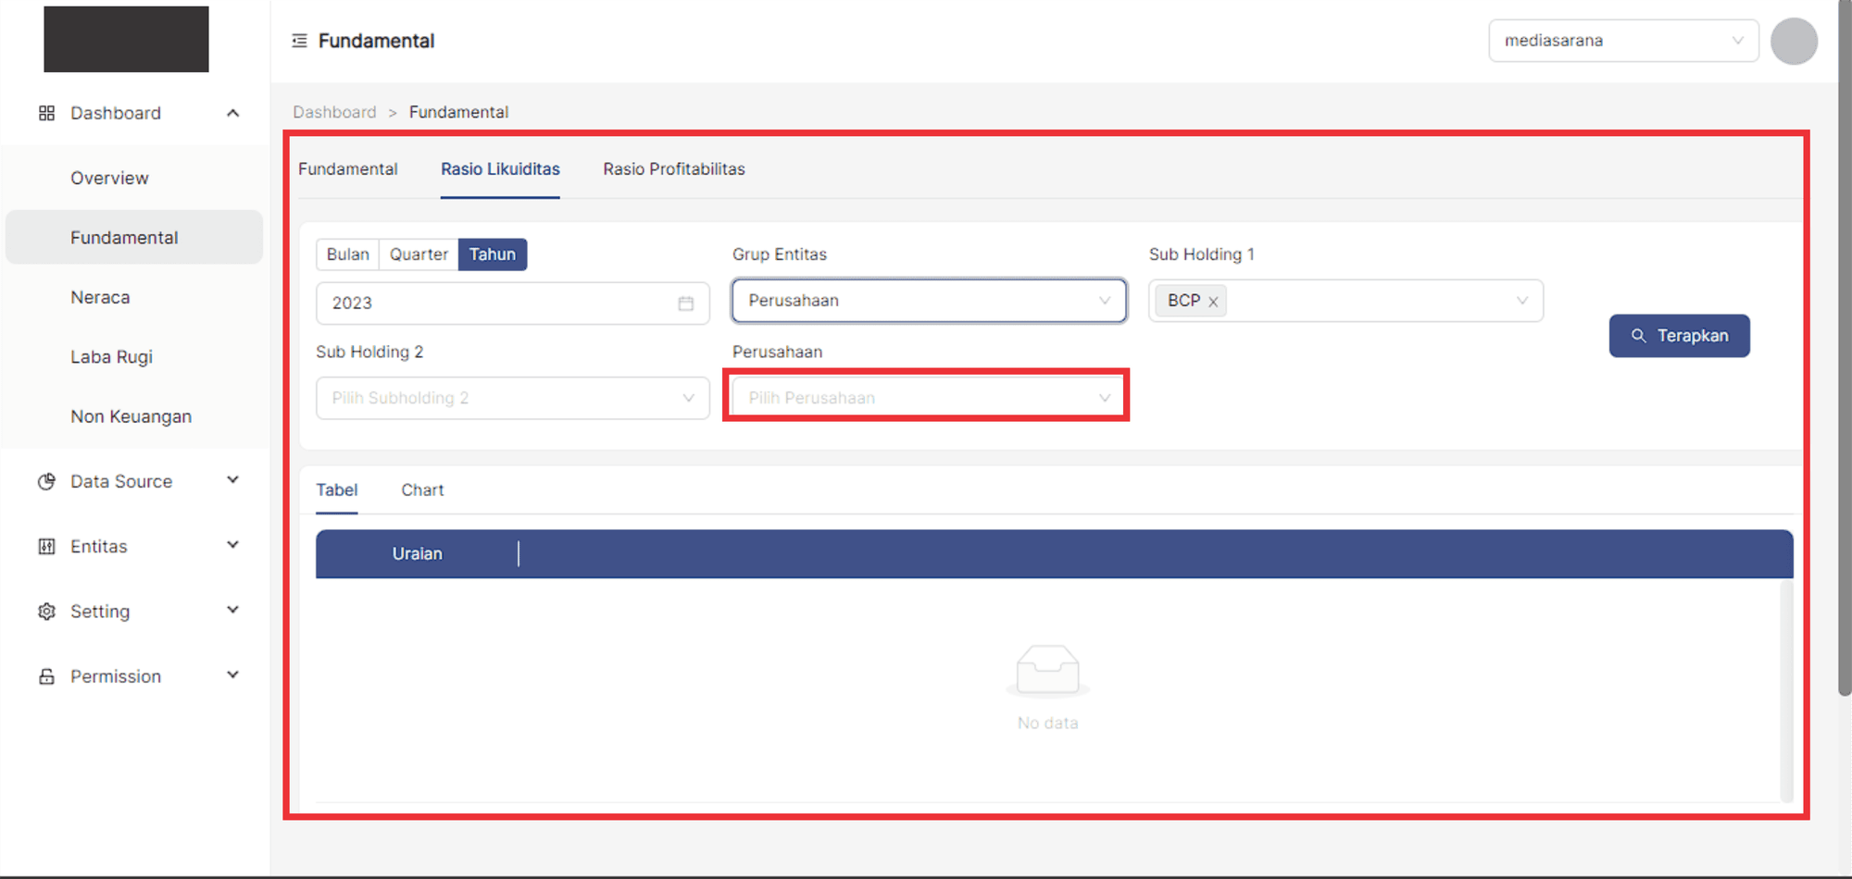
Task: Open the mediasarana account dropdown
Action: pos(1622,41)
